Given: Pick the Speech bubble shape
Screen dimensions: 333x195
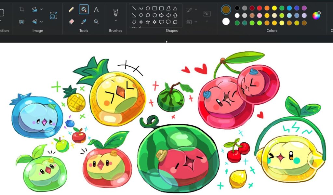Looking at the screenshot, I should (162, 22).
